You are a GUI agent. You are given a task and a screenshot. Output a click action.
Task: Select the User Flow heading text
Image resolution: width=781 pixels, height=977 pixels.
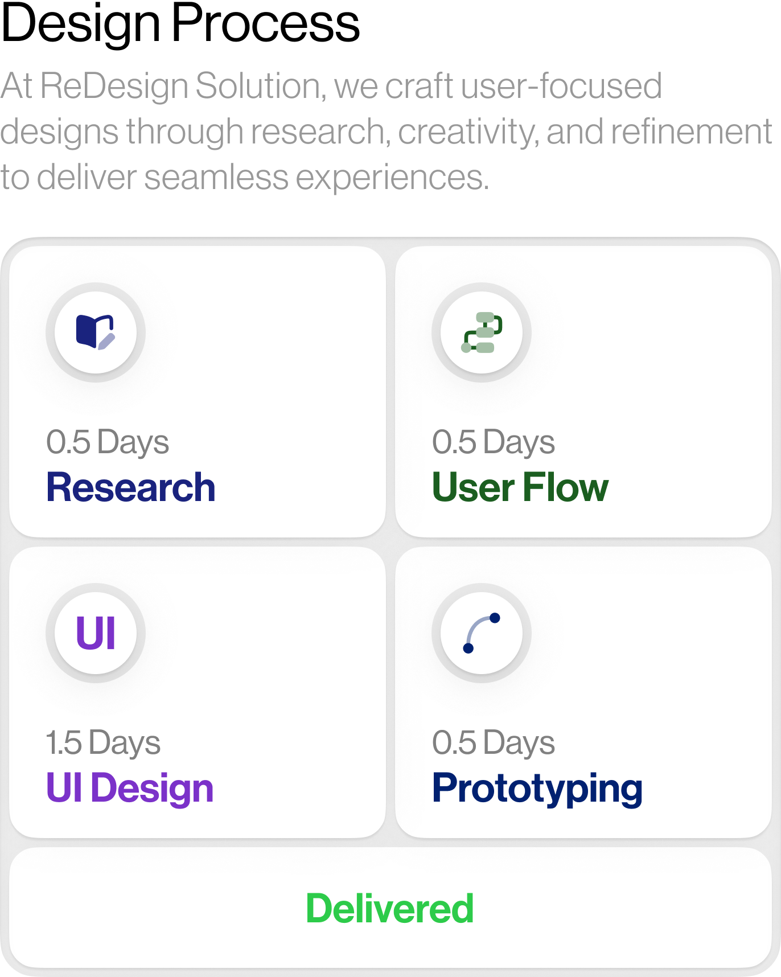coord(520,487)
